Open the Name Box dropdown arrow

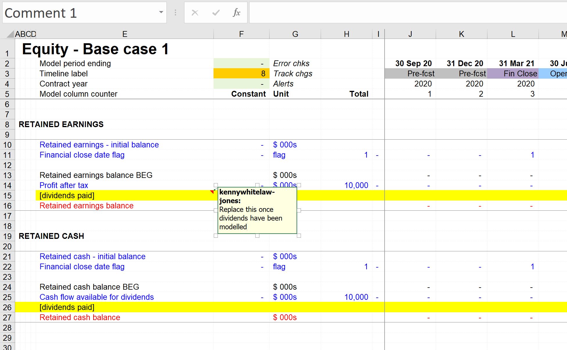pos(161,12)
